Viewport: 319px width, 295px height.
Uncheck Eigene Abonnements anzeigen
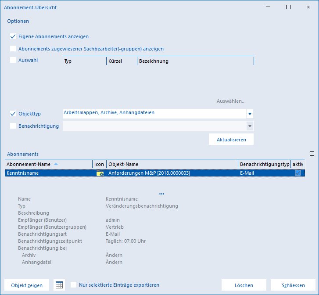click(x=13, y=36)
